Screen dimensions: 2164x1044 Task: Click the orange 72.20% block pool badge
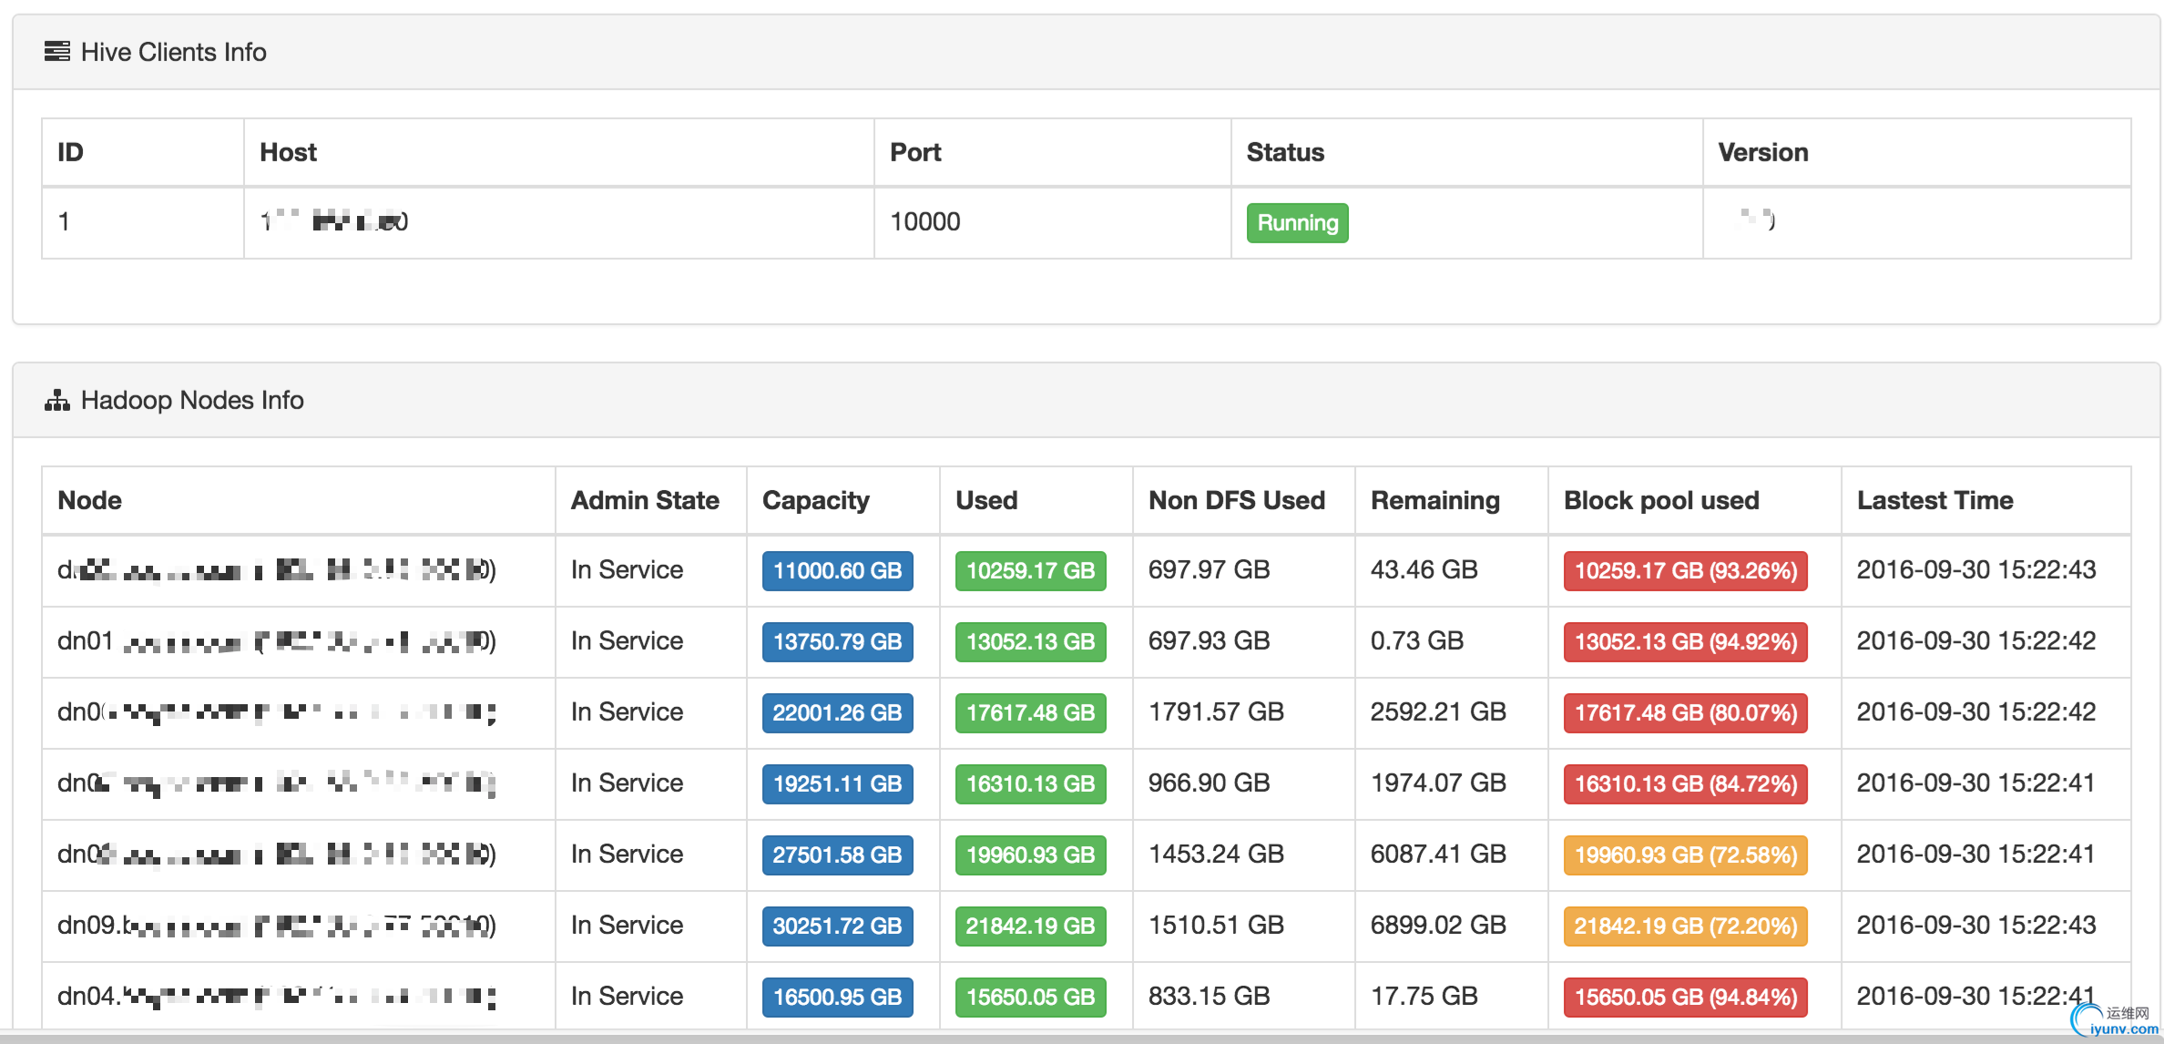(x=1685, y=926)
